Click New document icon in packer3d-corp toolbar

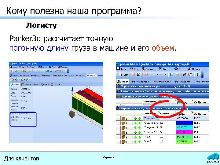click(120, 75)
